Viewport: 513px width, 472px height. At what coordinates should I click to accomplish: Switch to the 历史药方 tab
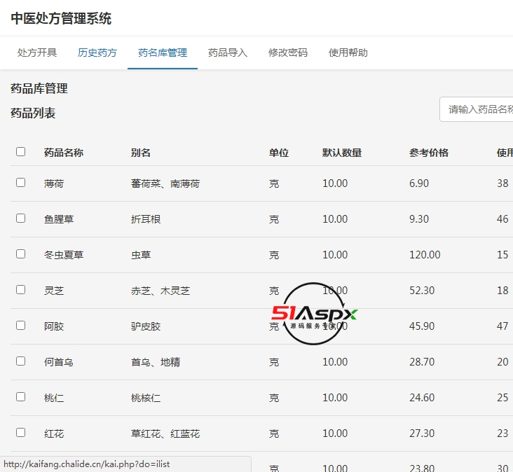(97, 53)
